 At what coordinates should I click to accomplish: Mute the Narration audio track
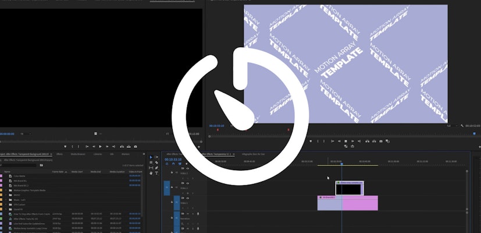[188, 214]
